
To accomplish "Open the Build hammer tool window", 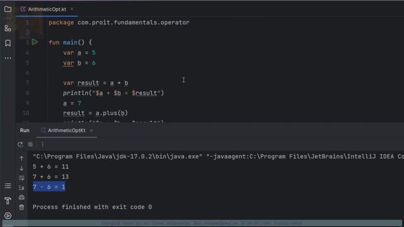I will click(x=8, y=201).
